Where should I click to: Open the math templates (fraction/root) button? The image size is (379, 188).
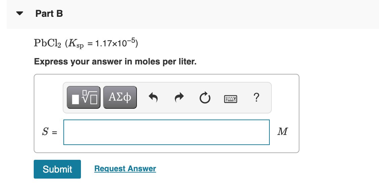pyautogui.click(x=83, y=97)
